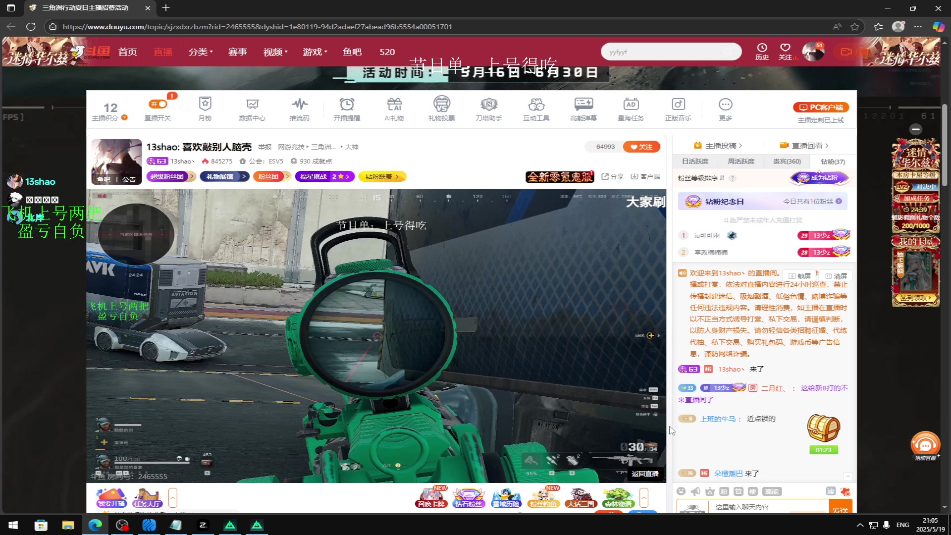Image resolution: width=951 pixels, height=535 pixels.
Task: Click 返回直播 return to live button
Action: pos(645,474)
